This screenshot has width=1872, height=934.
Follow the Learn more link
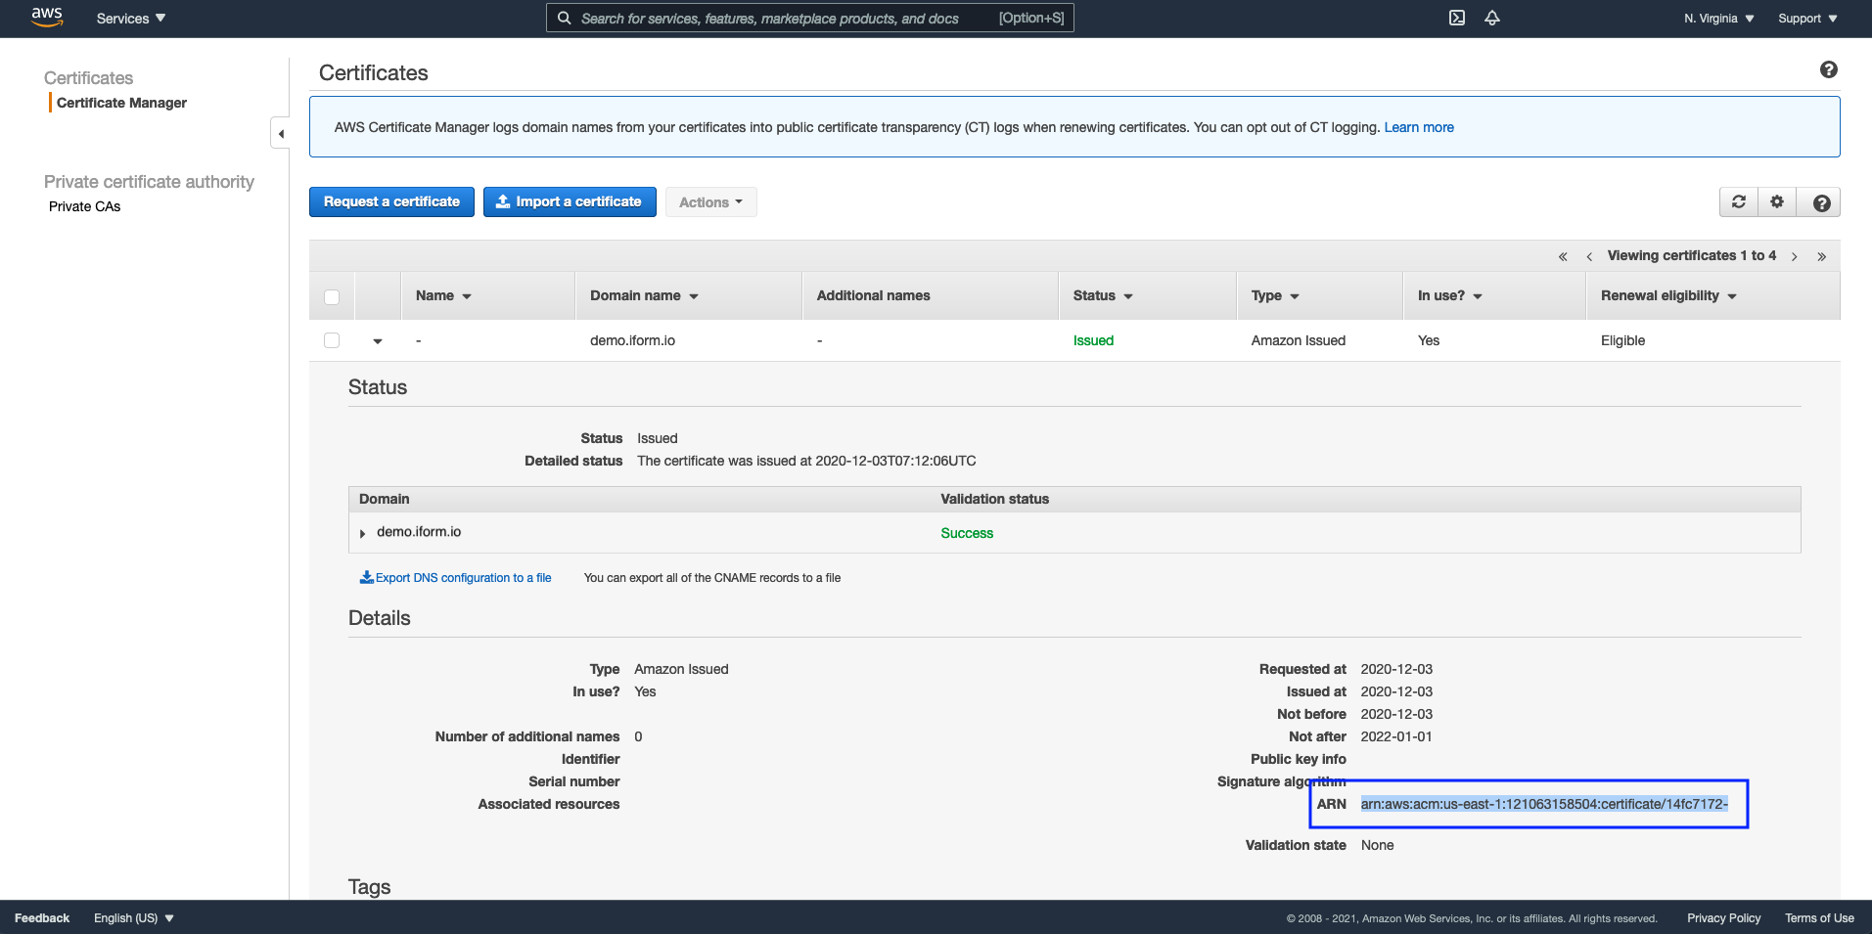click(x=1419, y=127)
